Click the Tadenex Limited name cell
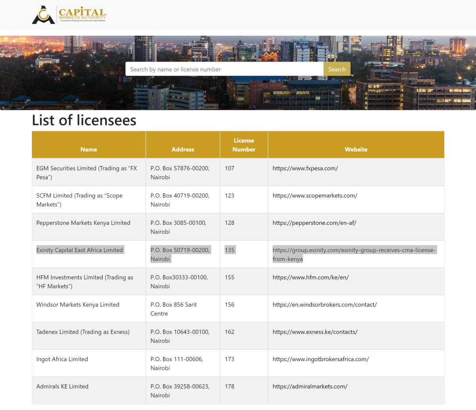 (x=83, y=332)
